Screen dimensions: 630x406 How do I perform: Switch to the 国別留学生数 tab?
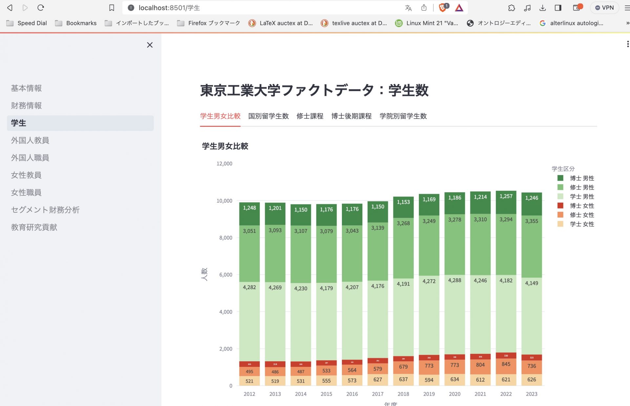pos(268,116)
